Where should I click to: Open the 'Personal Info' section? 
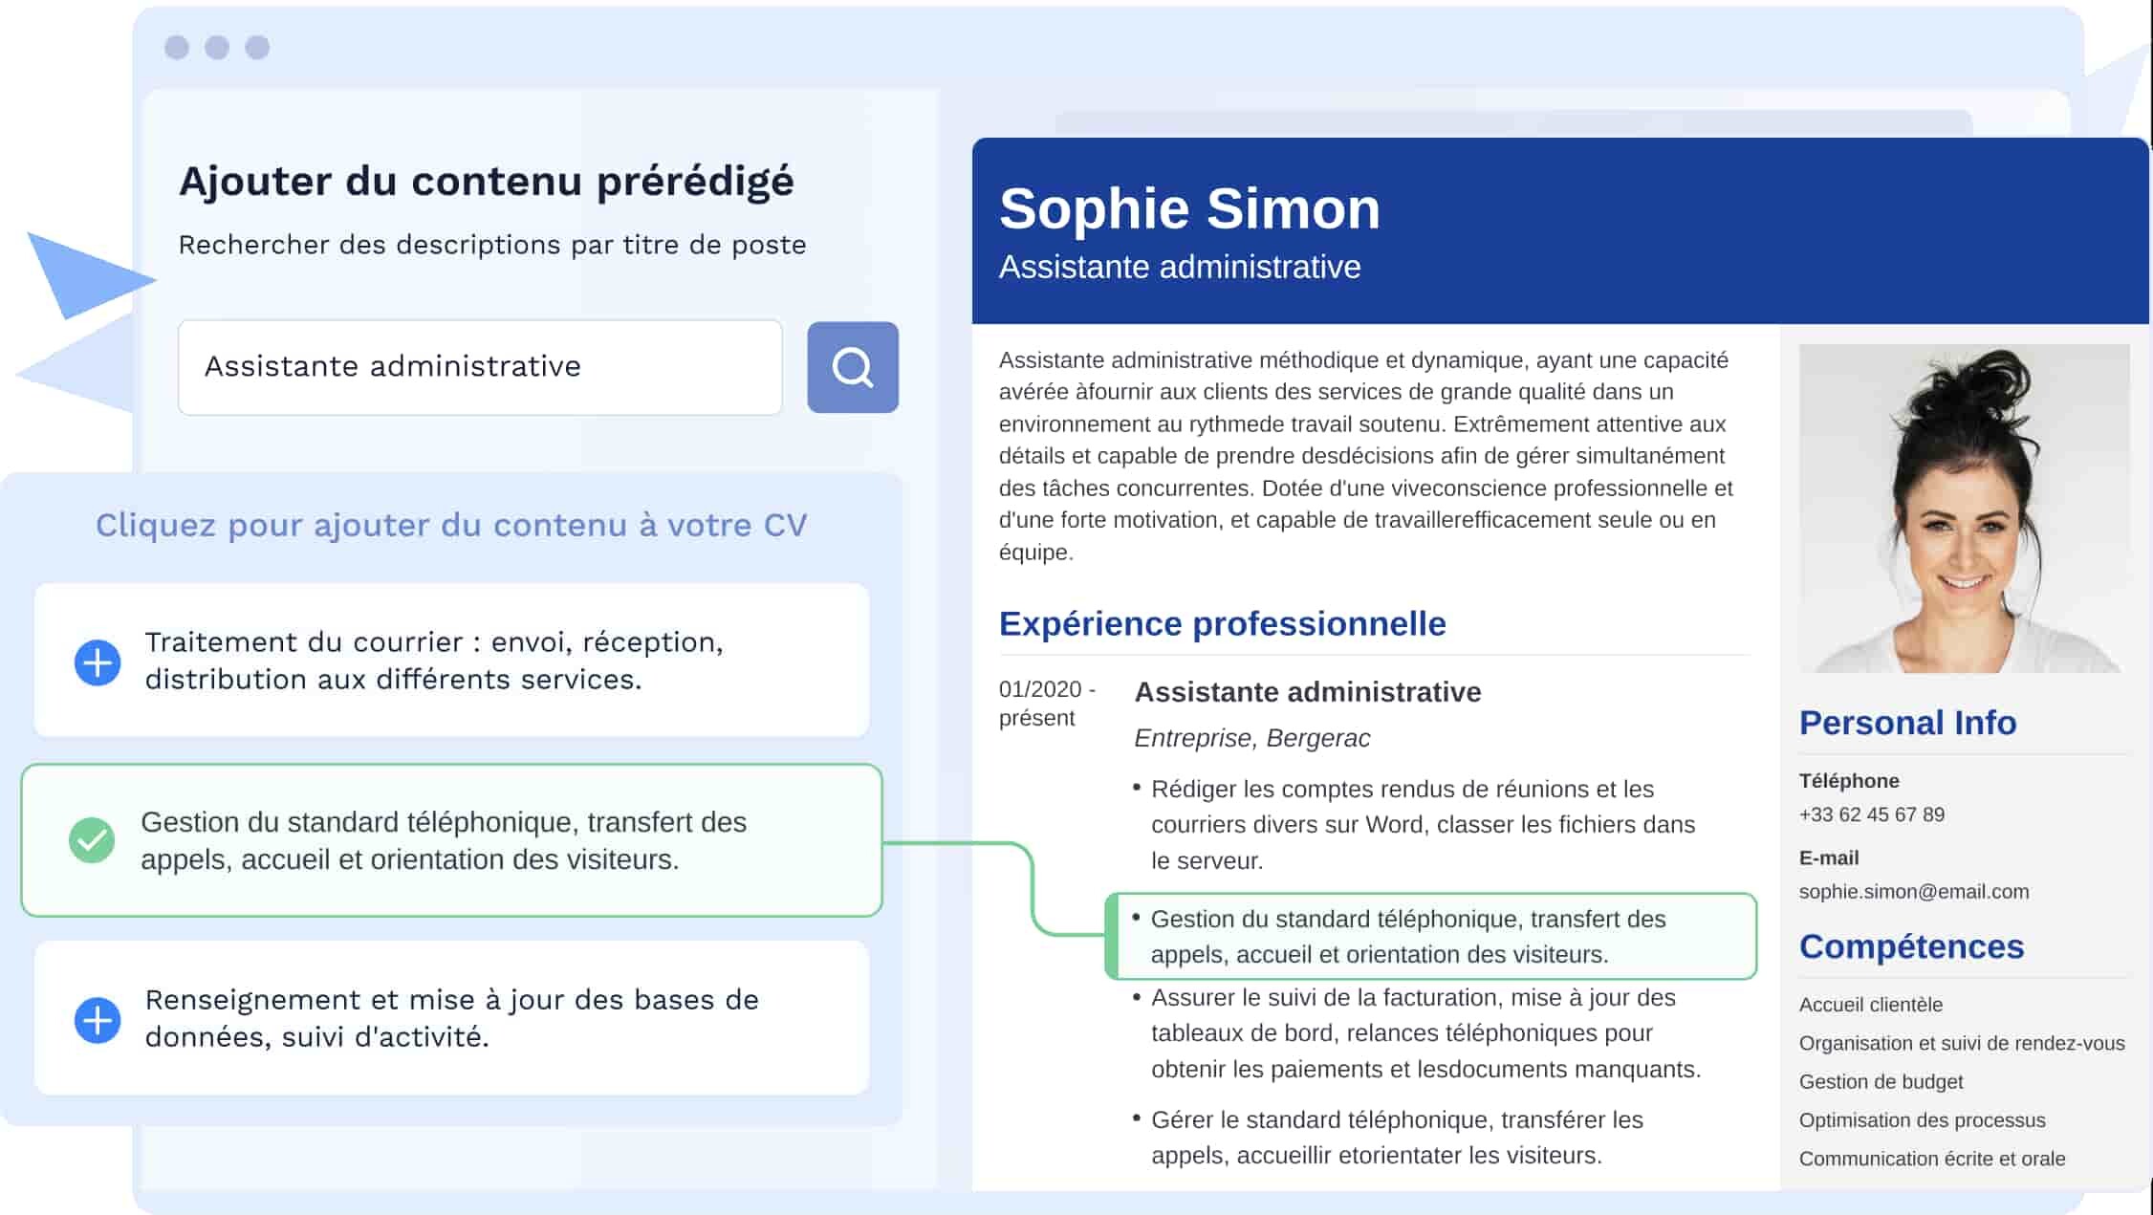[1907, 723]
